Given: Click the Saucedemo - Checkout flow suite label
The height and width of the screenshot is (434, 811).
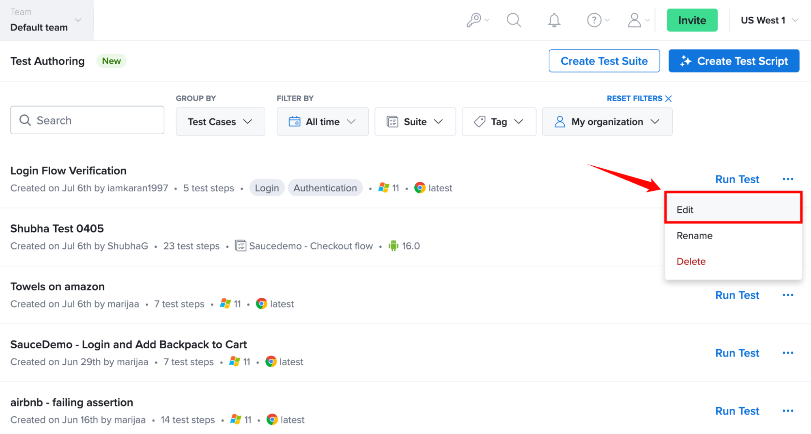Looking at the screenshot, I should 311,246.
